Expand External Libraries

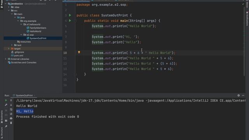click(6, 59)
